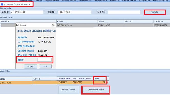
Task: Click the Seri No header in Seçilen Lotlar
Action: click(x=46, y=79)
